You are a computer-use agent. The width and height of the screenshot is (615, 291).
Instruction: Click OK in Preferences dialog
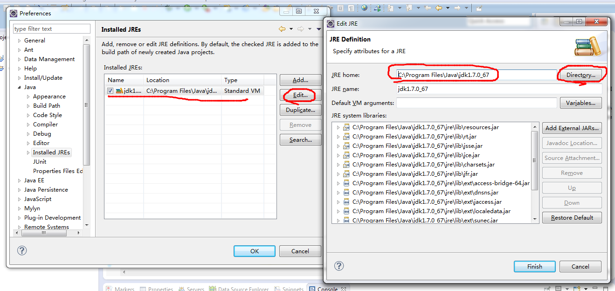tap(254, 251)
